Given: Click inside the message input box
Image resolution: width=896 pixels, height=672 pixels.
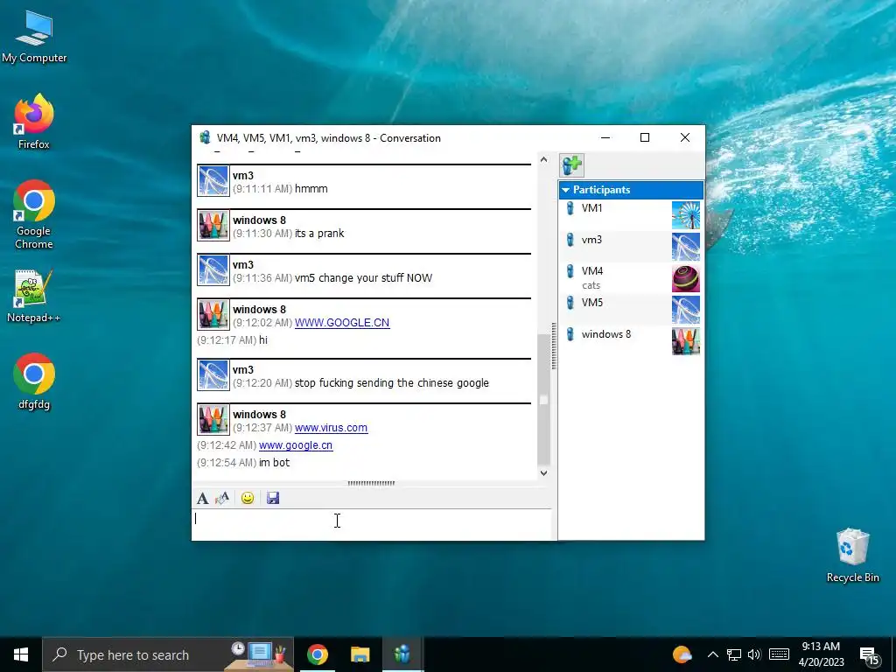Looking at the screenshot, I should pyautogui.click(x=371, y=524).
